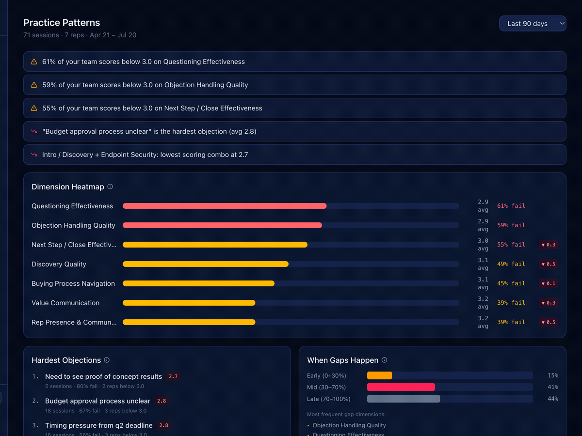Click the Value Communication heatmap bar
The image size is (582, 436).
291,303
